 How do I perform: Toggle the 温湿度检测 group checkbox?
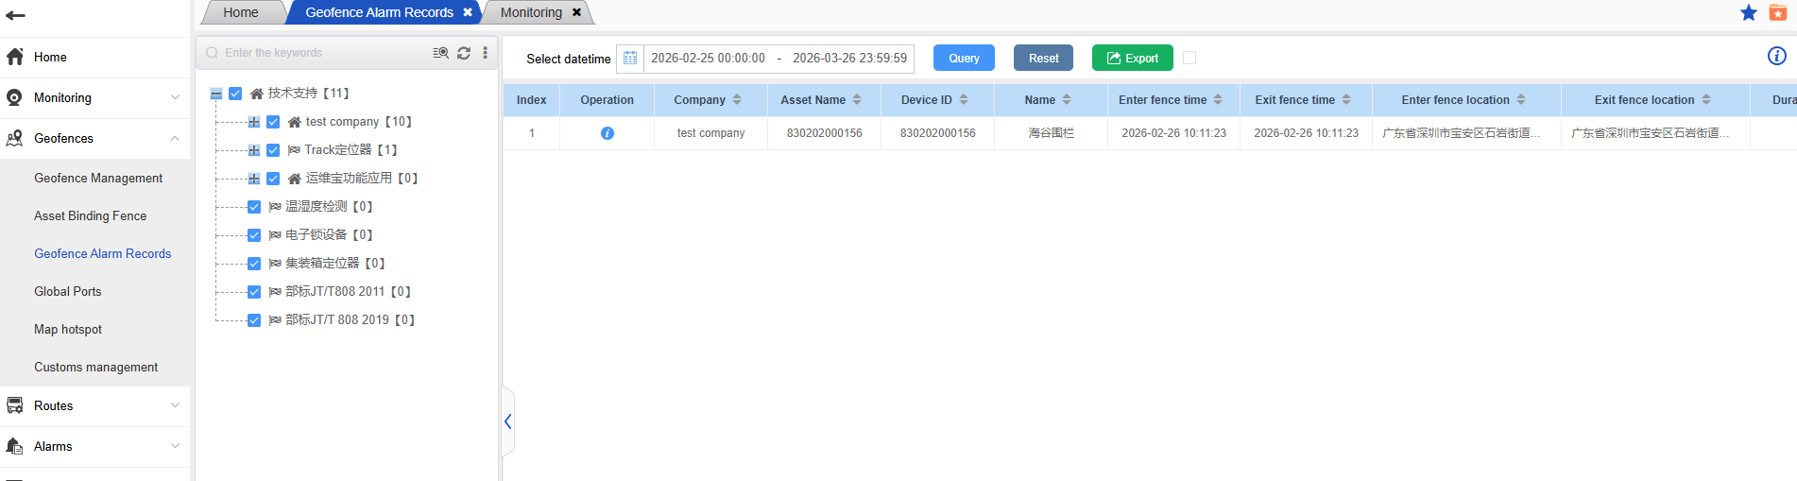click(254, 207)
